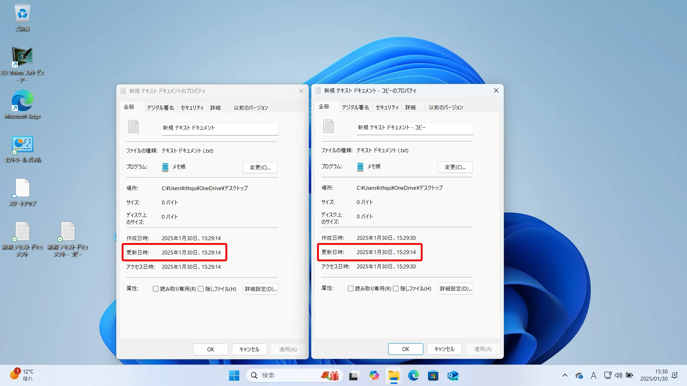Image resolution: width=687 pixels, height=386 pixels.
Task: Click the taskbar search box
Action: (x=294, y=375)
